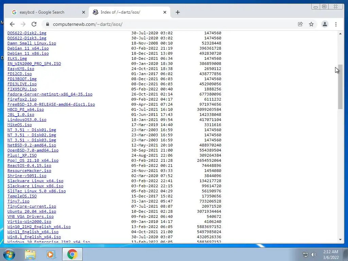
Task: Select the Index of /~dartz/isos/ tab
Action: [x=120, y=12]
